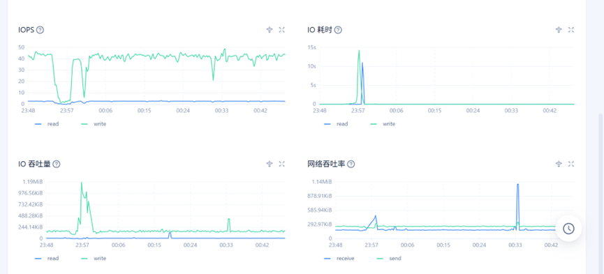Expand the IOPS chart to fullscreen
Image resolution: width=604 pixels, height=274 pixels.
point(281,30)
